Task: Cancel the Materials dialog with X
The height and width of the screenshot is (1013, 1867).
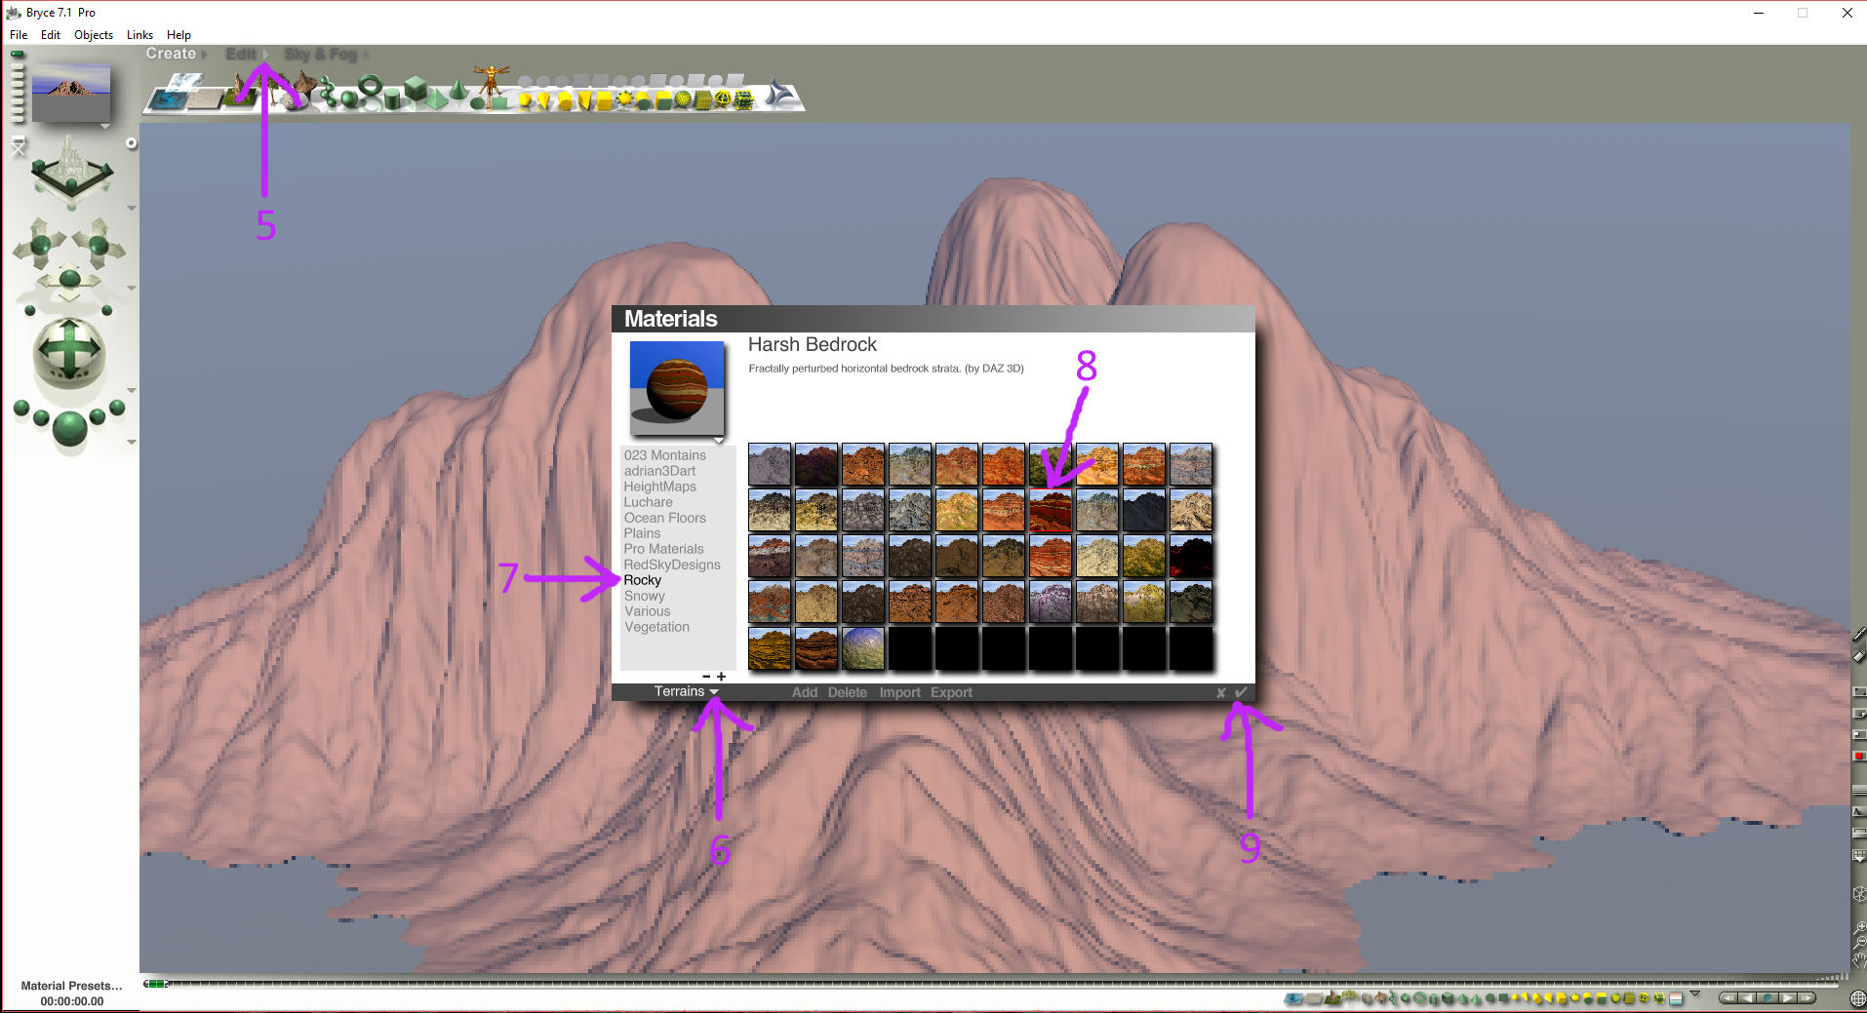Action: 1220,693
